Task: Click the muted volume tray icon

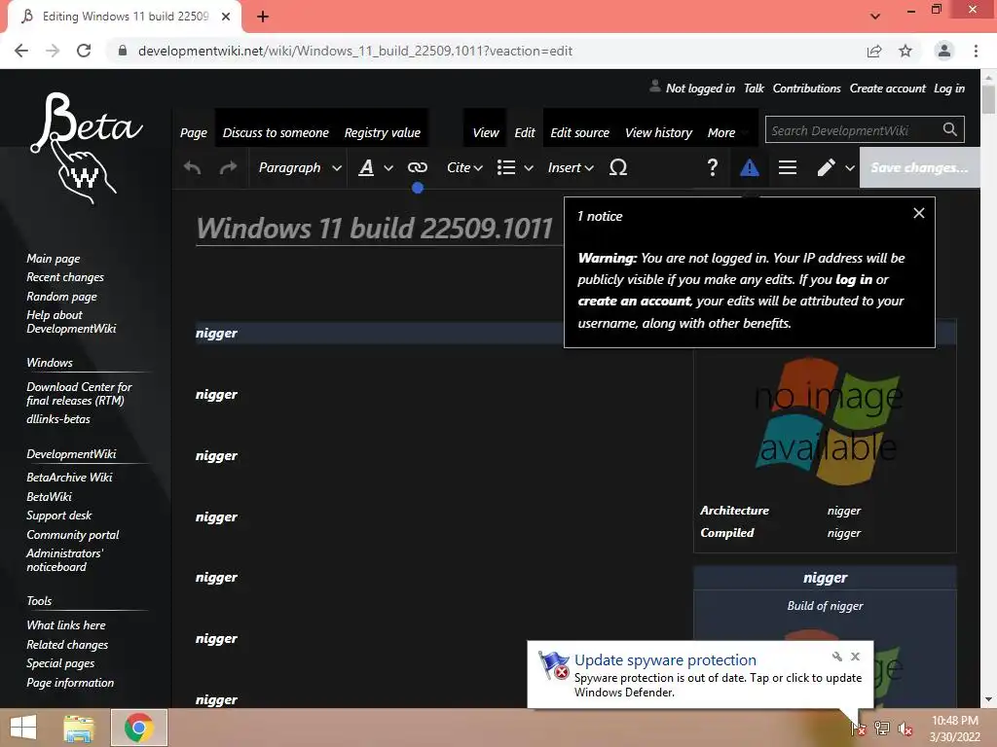Action: (x=905, y=729)
